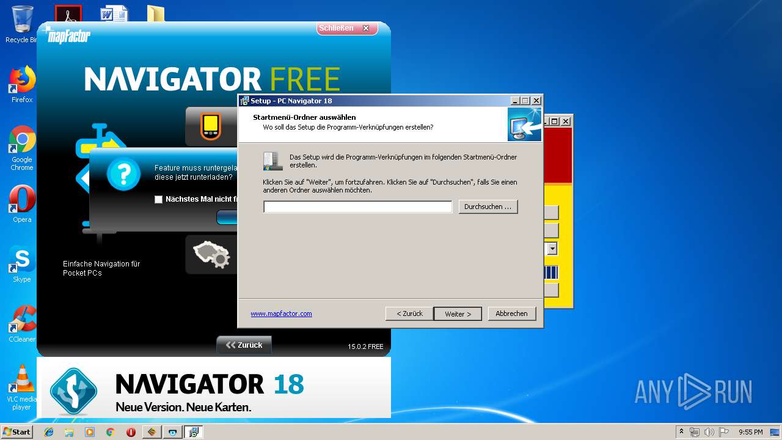Launch Opera from the desktop
Screen dimensions: 782x440
click(22, 204)
